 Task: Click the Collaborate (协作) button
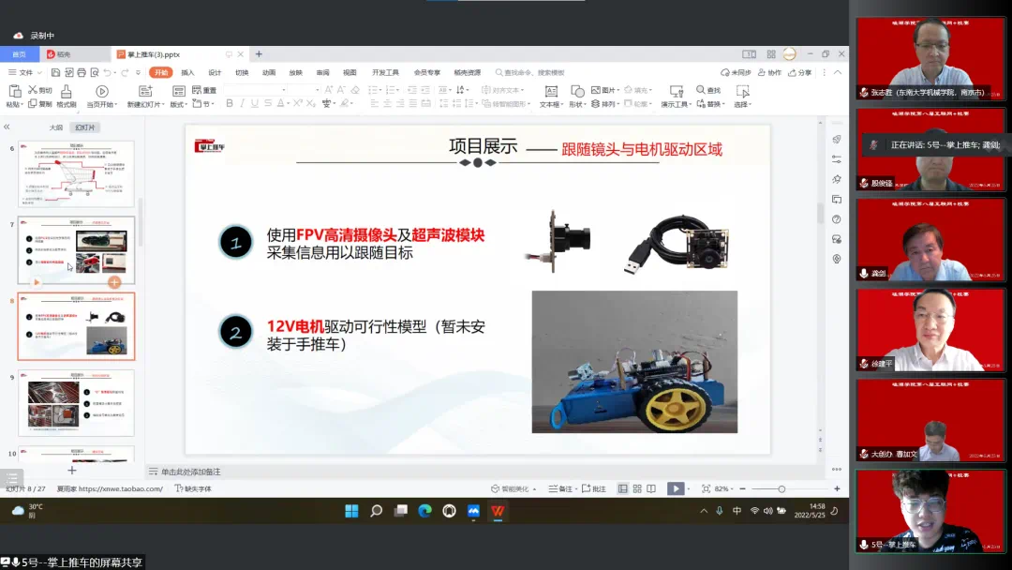pyautogui.click(x=768, y=72)
